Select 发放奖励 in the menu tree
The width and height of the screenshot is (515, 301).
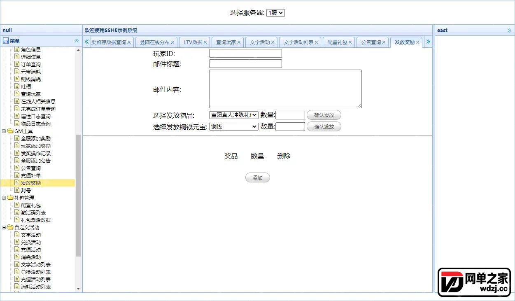31,183
